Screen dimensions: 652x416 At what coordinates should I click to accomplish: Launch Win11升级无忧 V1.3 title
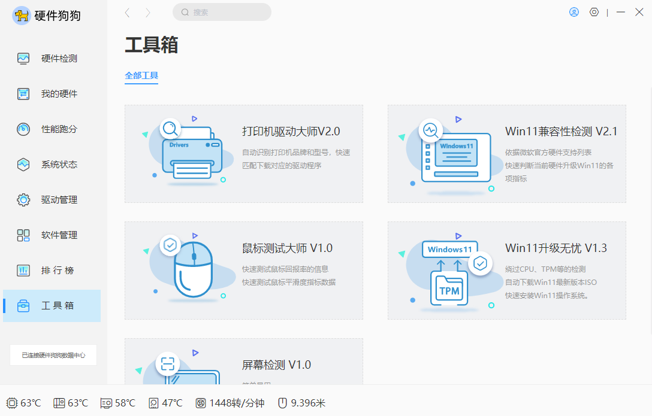coord(556,248)
